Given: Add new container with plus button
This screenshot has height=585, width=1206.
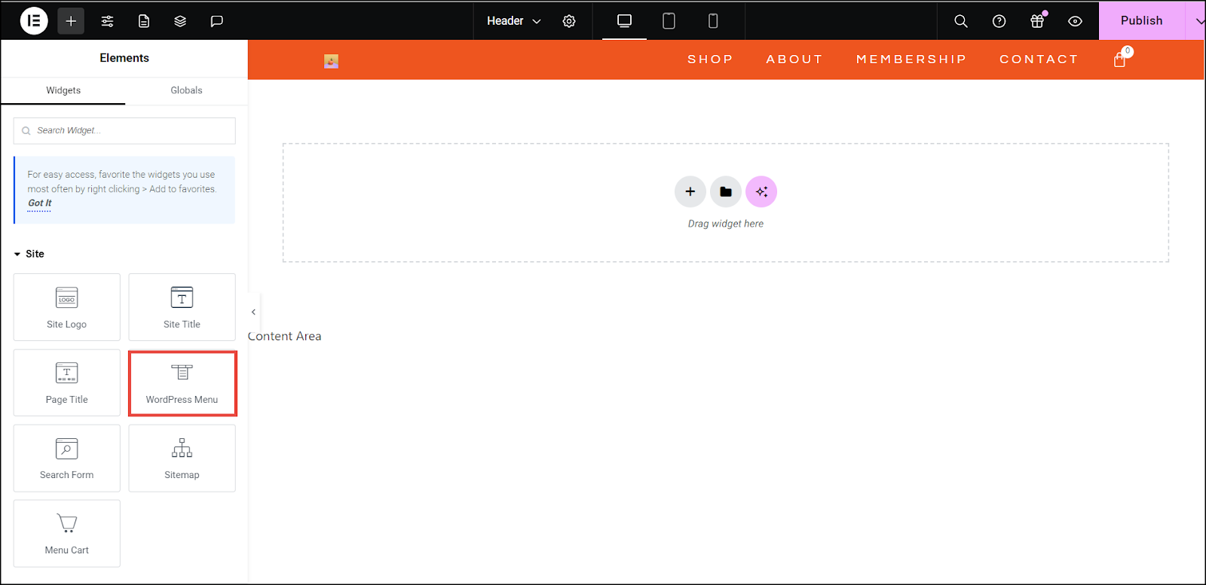Looking at the screenshot, I should (x=690, y=192).
